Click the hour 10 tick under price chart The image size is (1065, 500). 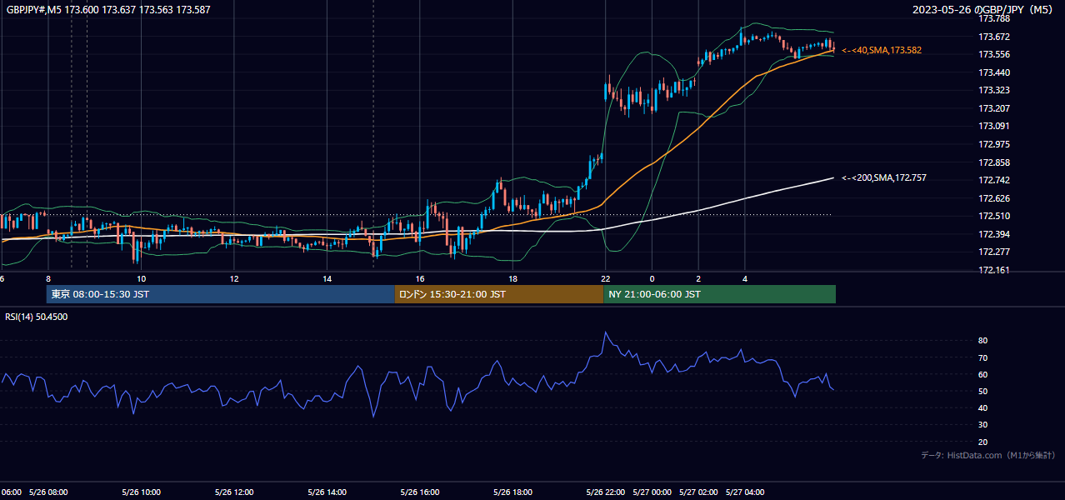[x=142, y=279]
